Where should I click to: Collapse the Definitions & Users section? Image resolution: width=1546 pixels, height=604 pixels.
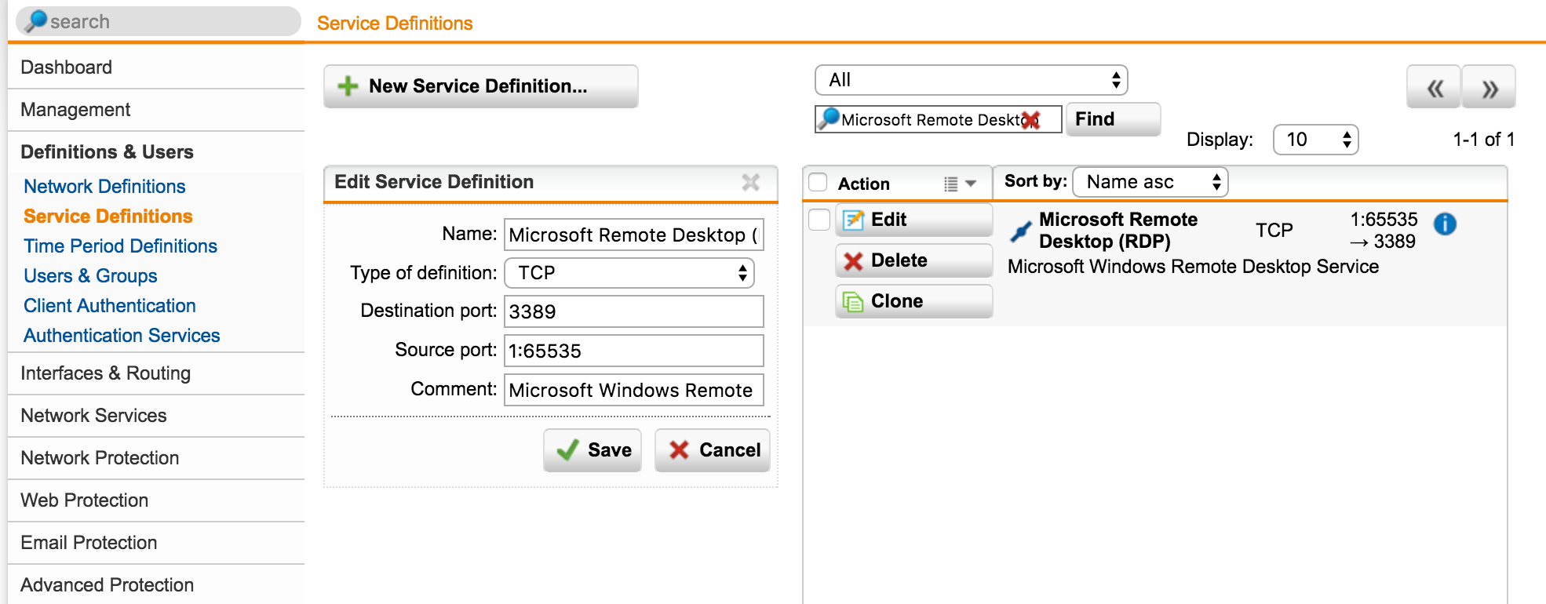click(x=156, y=152)
